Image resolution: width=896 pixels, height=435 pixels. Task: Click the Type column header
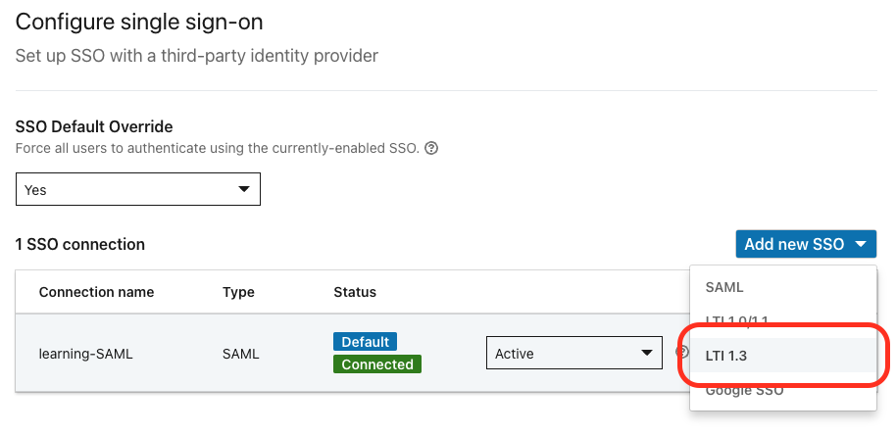coord(238,292)
